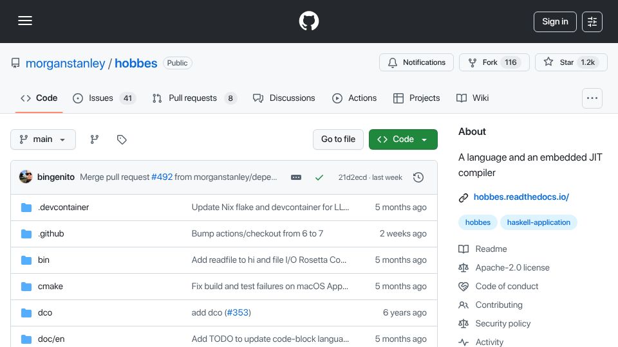Click the cmake folder icon

[x=26, y=287]
